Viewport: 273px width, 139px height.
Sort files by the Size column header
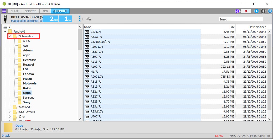[218, 27]
